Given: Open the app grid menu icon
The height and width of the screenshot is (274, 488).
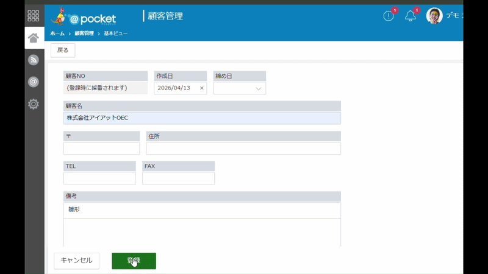Looking at the screenshot, I should [34, 16].
